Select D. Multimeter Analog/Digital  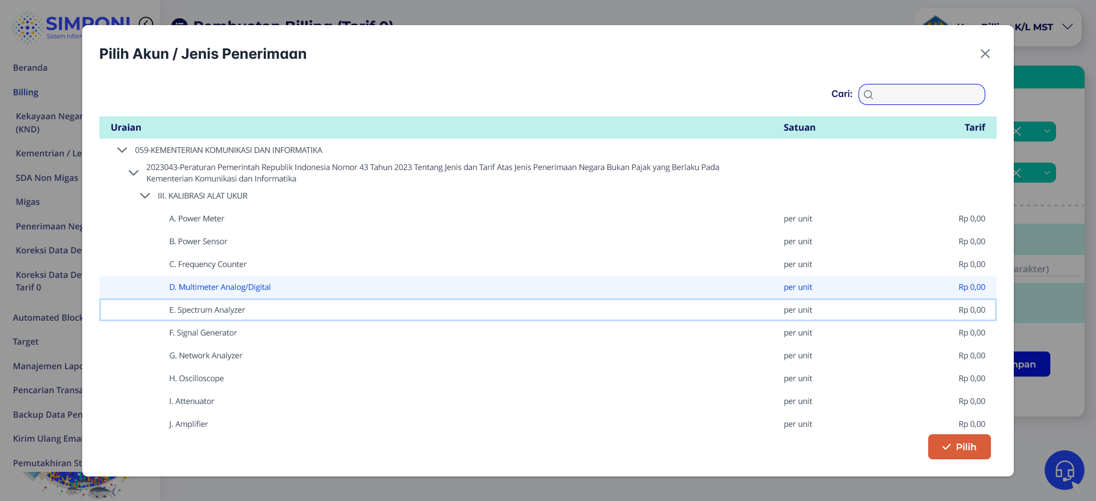220,287
